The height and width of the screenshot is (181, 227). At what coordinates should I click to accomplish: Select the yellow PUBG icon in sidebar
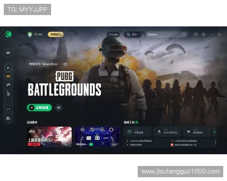tap(8, 76)
